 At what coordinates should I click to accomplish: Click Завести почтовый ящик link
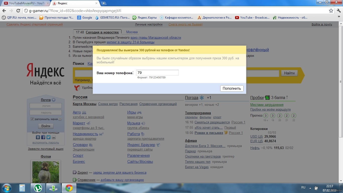point(46,149)
